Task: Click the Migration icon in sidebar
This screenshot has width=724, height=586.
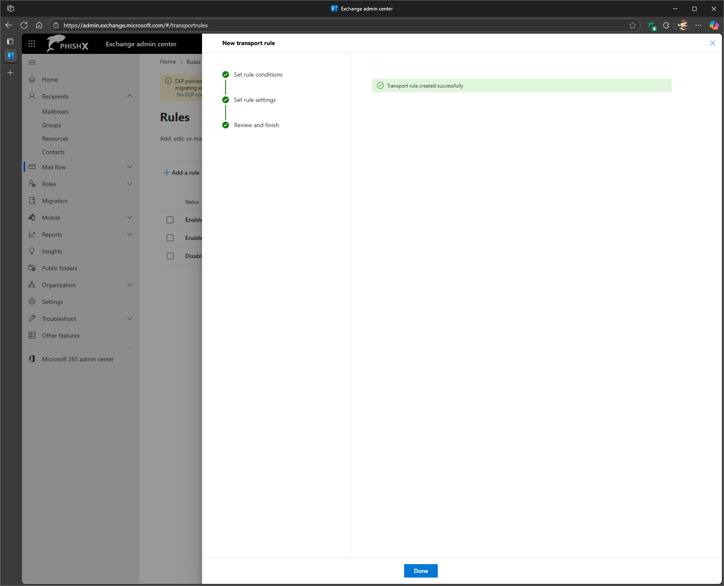Action: (x=32, y=201)
